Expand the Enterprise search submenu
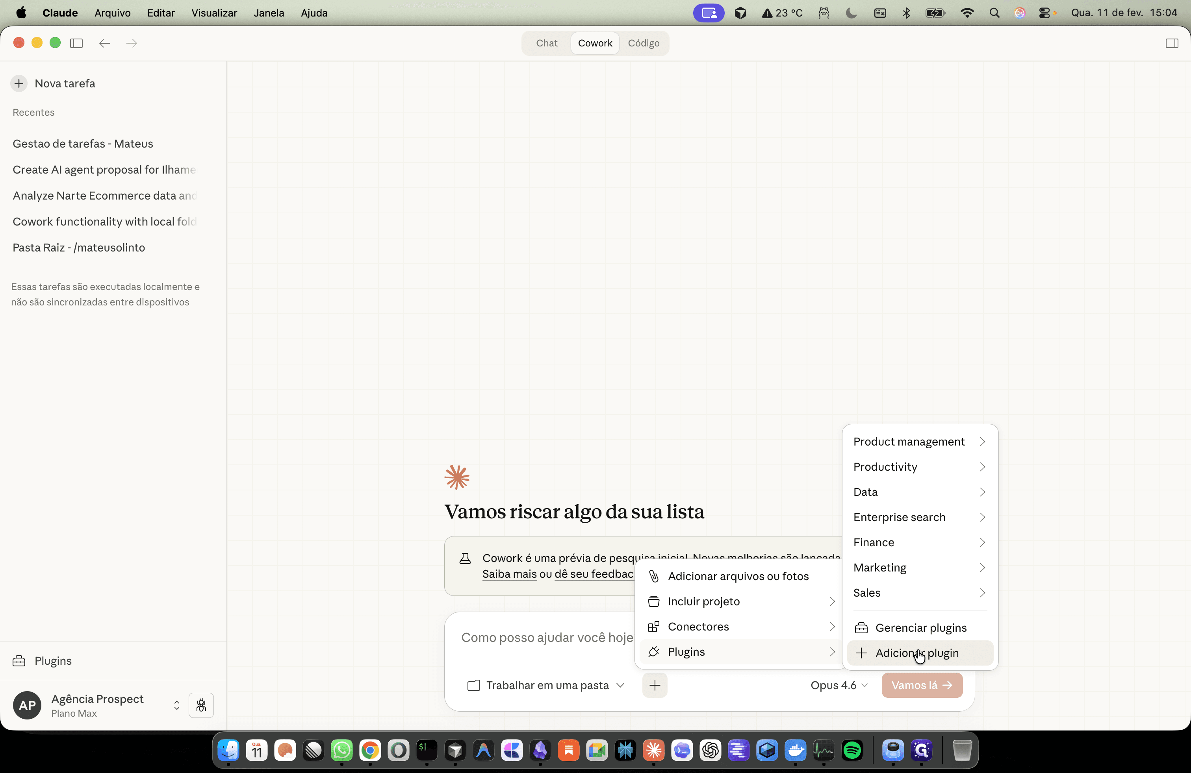The width and height of the screenshot is (1191, 773). 920,517
